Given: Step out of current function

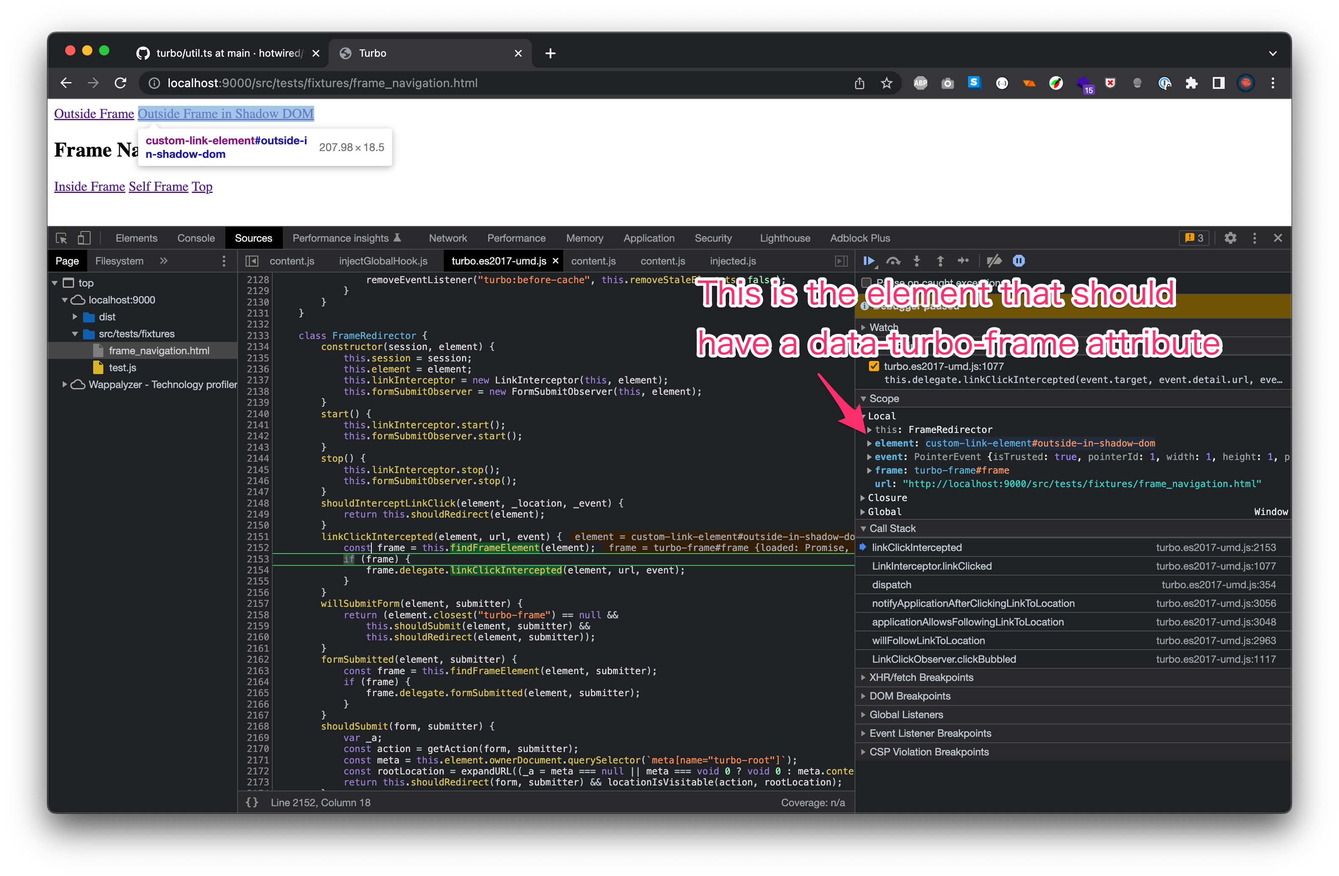Looking at the screenshot, I should [x=940, y=261].
